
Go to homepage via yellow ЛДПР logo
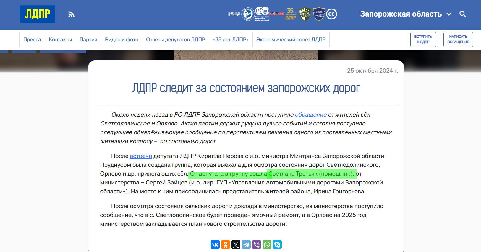point(37,14)
